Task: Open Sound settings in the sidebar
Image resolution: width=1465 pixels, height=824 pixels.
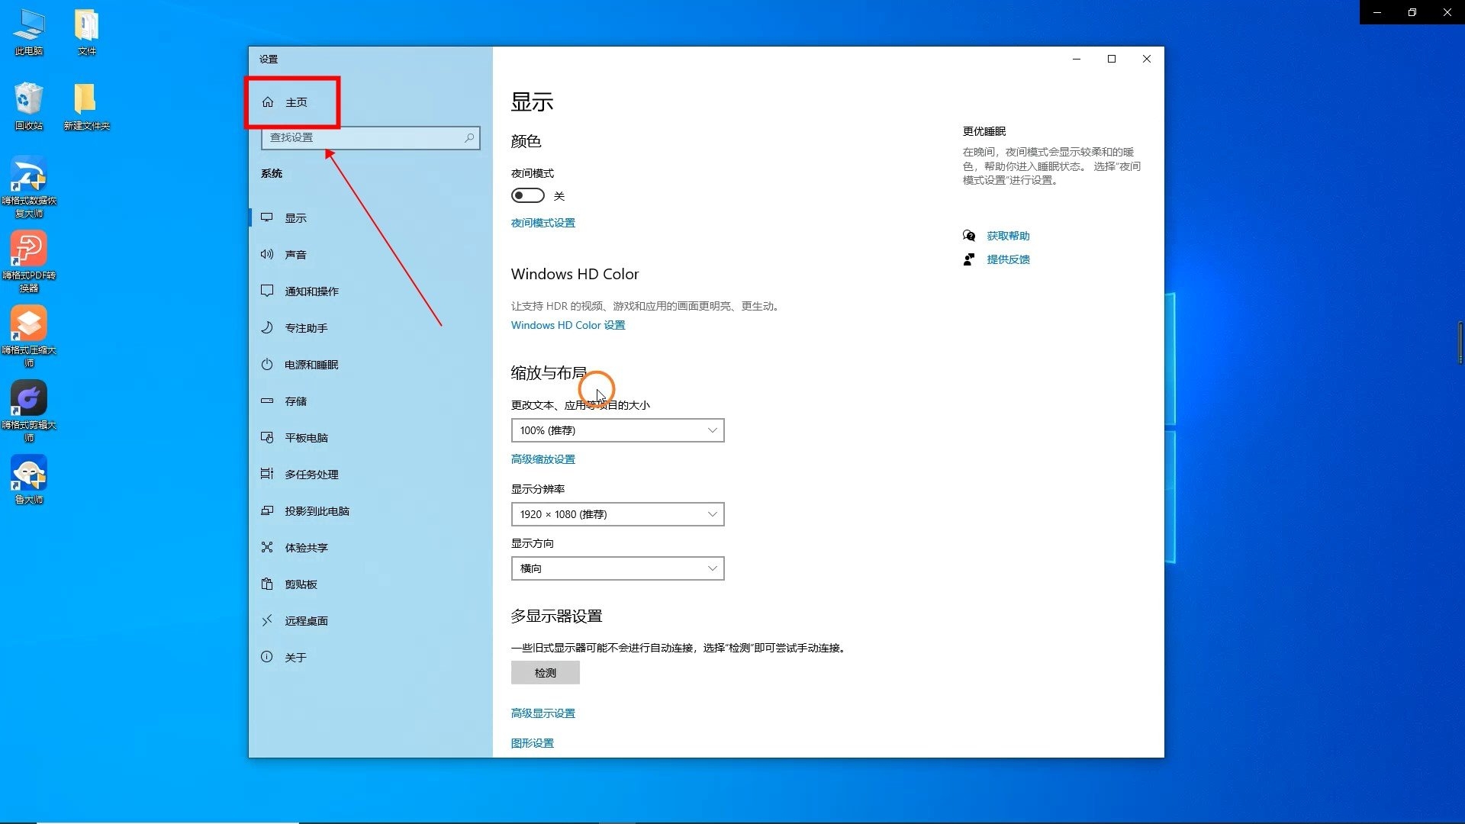Action: tap(298, 254)
